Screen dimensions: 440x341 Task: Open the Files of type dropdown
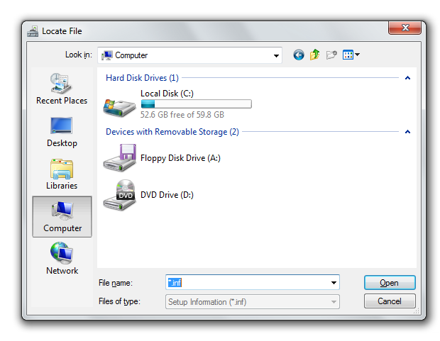pos(253,302)
